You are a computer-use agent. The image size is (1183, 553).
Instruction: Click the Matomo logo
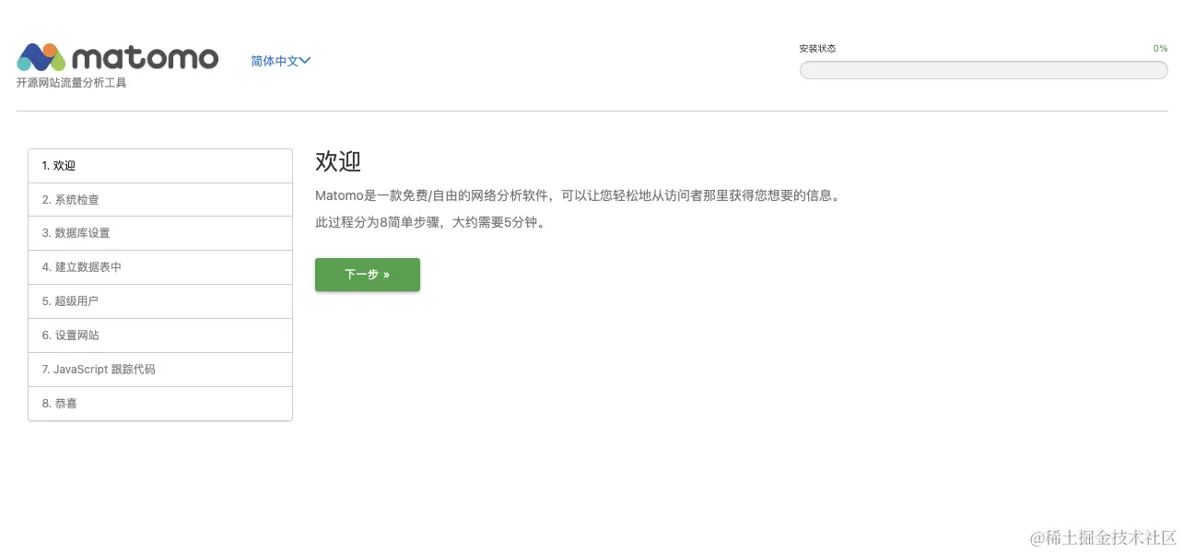tap(118, 57)
